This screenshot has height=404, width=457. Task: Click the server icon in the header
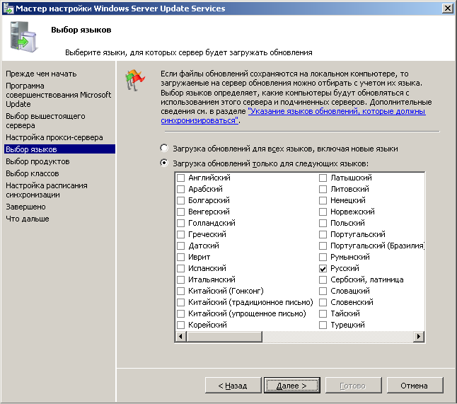(23, 37)
